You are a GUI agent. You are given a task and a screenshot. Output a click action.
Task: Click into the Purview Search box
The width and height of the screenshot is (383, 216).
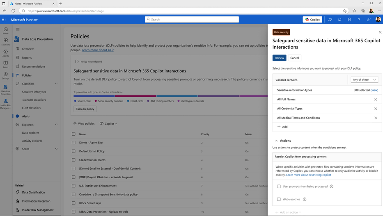(x=192, y=20)
